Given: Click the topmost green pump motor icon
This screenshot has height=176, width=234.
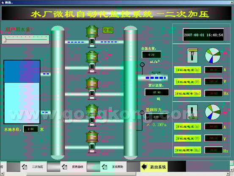Looking at the screenshot, I should 92,31.
